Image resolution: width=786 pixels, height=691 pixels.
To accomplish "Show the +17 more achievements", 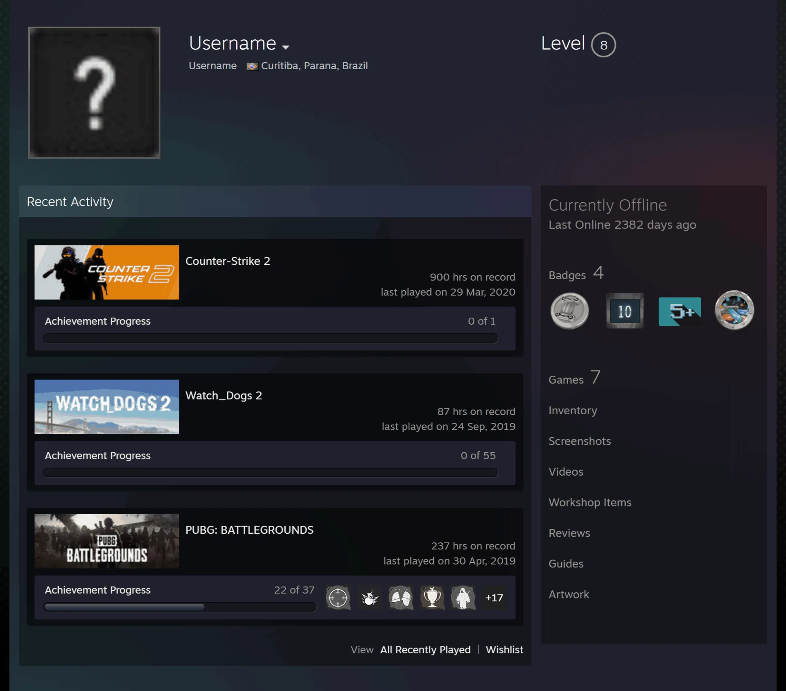I will (x=494, y=598).
